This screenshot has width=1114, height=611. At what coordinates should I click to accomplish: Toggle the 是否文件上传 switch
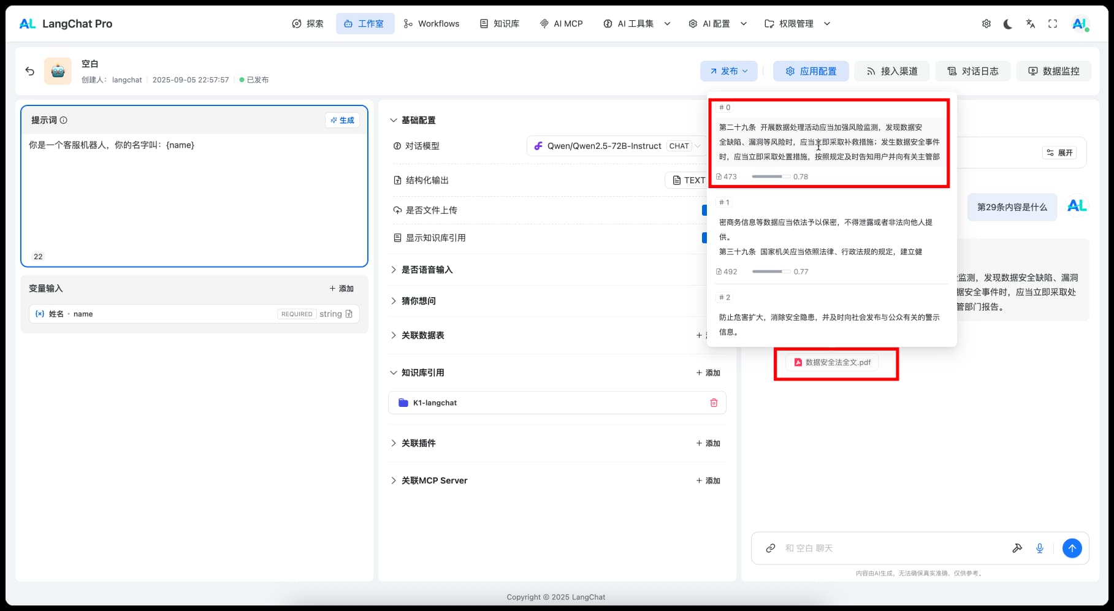click(x=704, y=210)
